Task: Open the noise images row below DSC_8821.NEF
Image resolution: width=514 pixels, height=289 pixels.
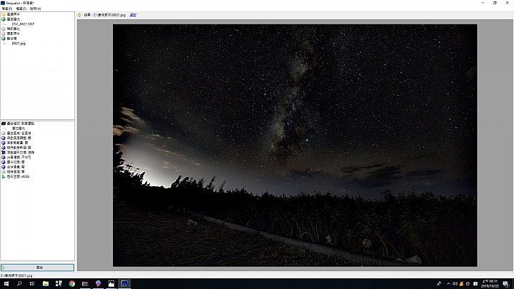Action: pyautogui.click(x=11, y=29)
